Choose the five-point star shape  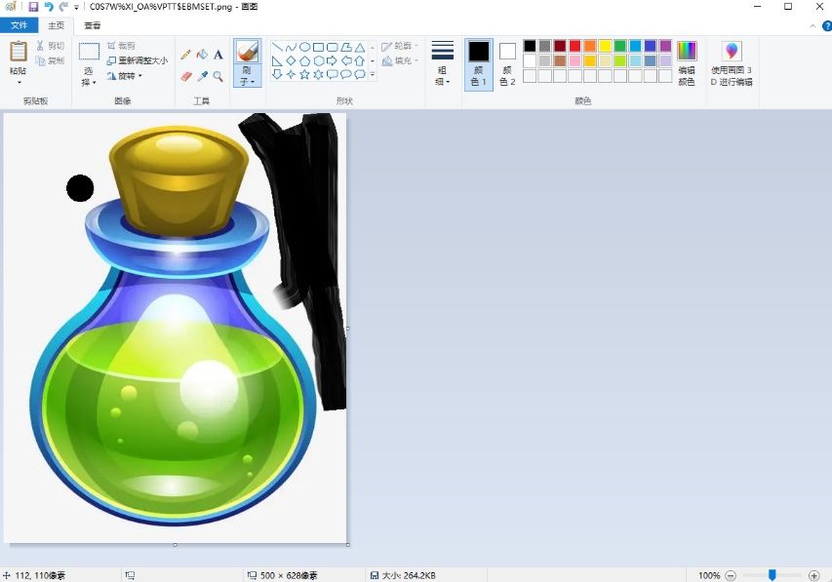(304, 74)
